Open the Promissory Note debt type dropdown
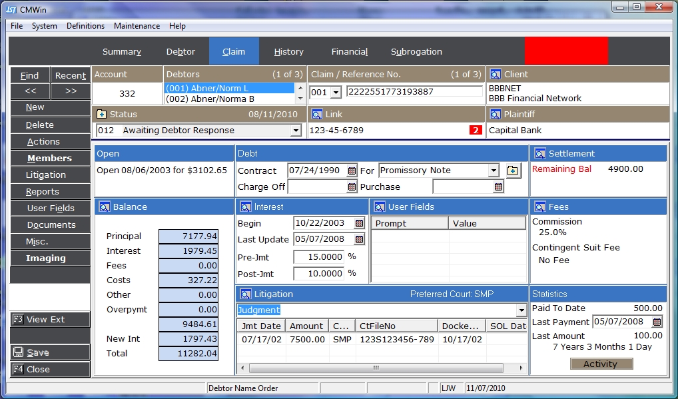The image size is (678, 399). 494,171
